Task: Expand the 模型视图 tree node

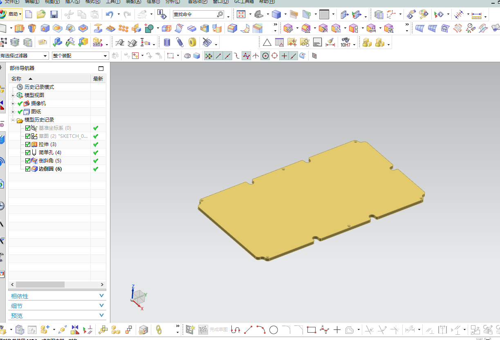Action: (13, 95)
